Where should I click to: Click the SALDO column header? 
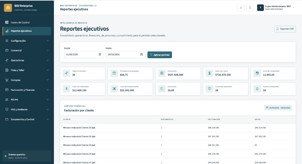pyautogui.click(x=257, y=119)
